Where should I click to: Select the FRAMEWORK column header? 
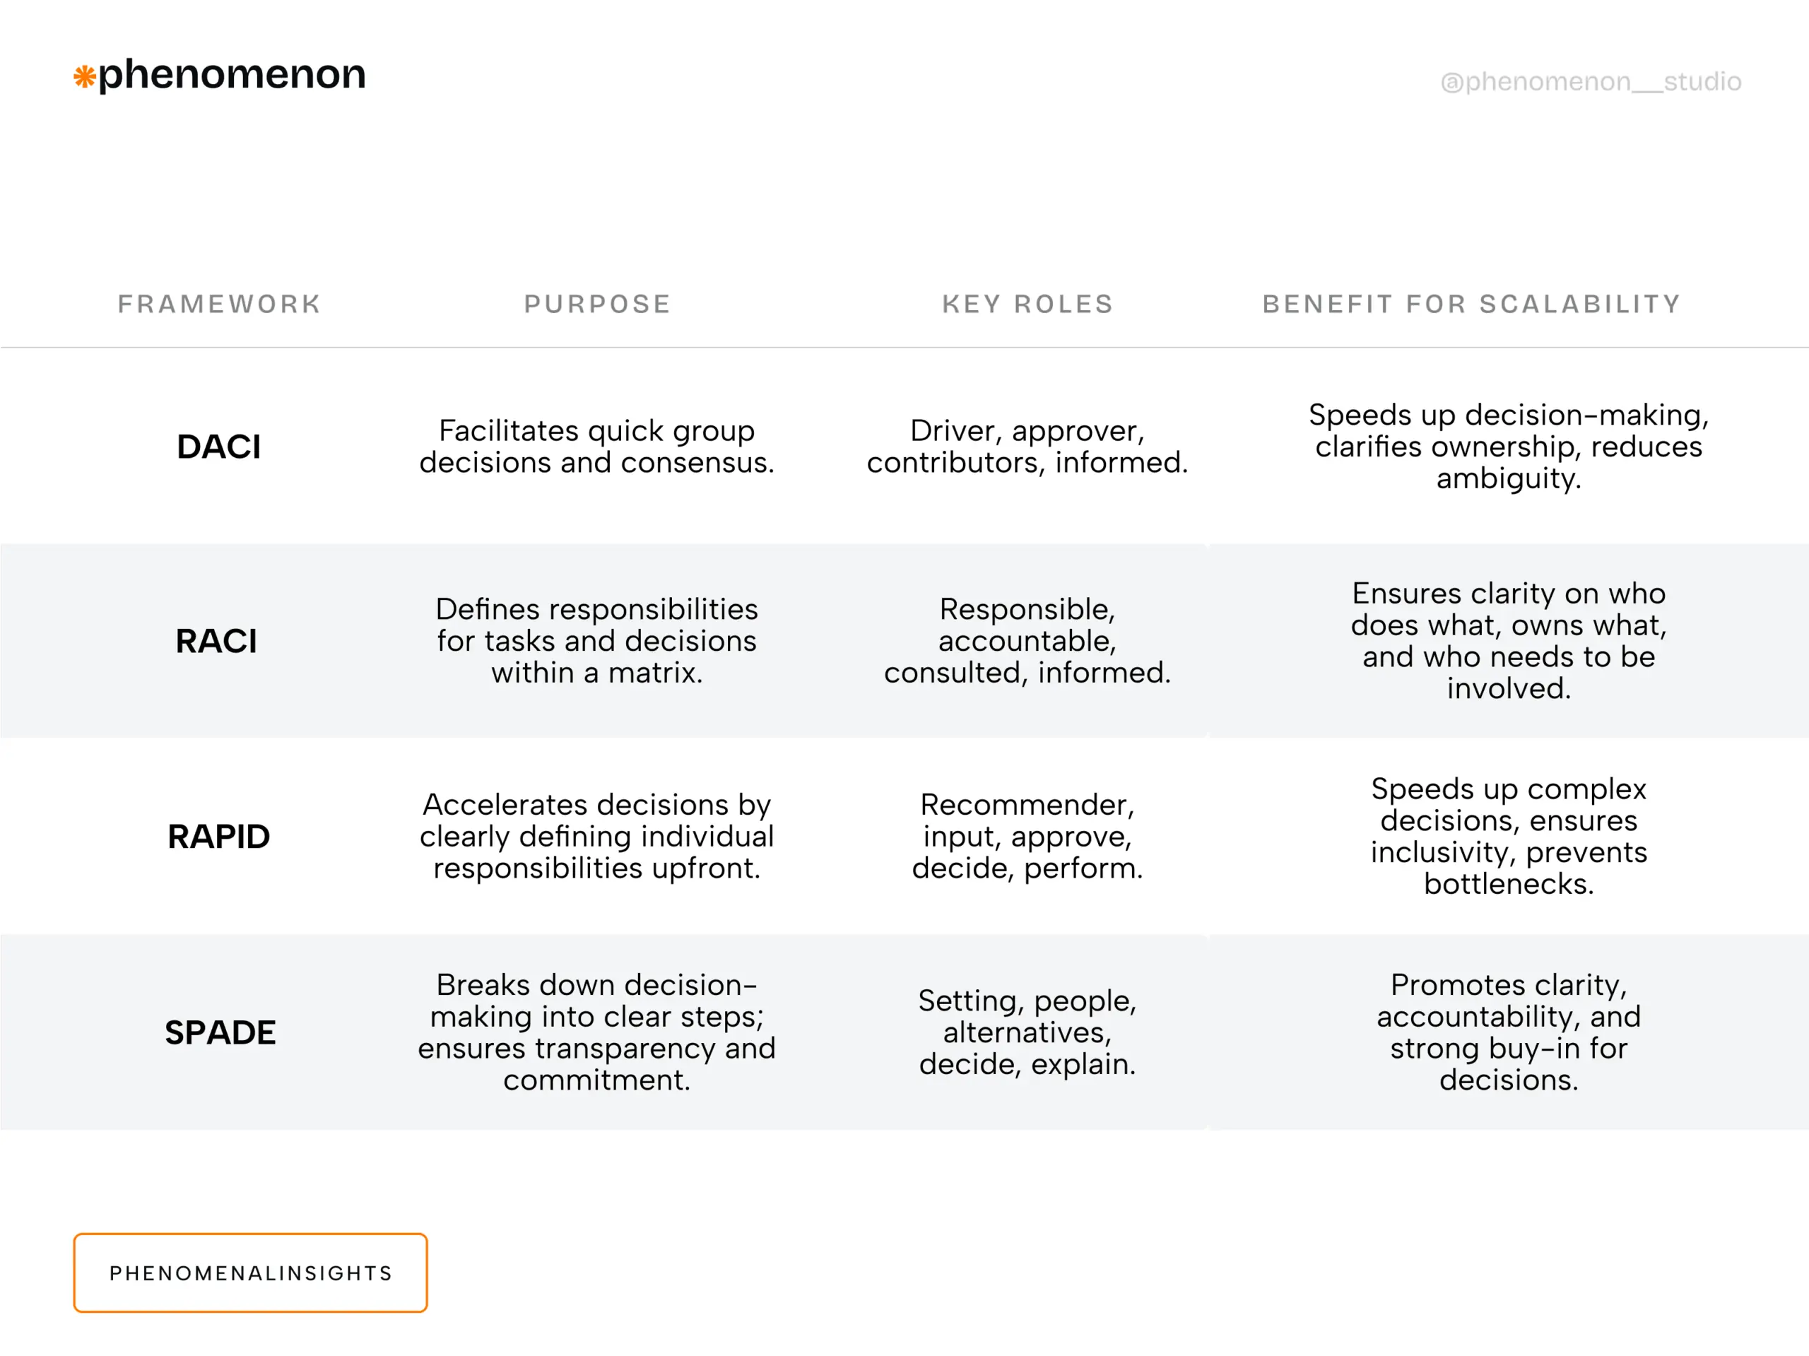[219, 305]
